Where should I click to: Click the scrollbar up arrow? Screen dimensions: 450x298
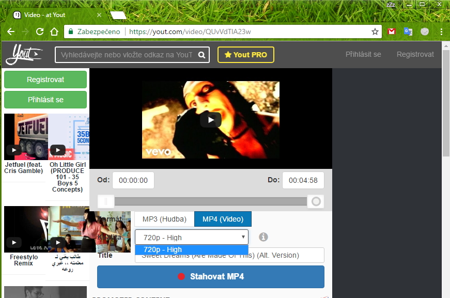pyautogui.click(x=446, y=45)
